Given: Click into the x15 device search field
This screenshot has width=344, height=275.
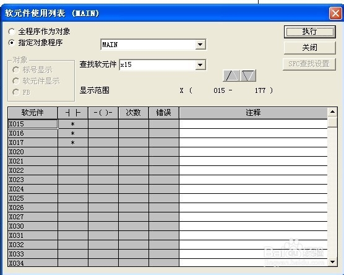Looking at the screenshot, I should (x=157, y=65).
